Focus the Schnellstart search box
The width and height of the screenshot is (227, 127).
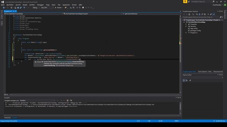(201, 1)
